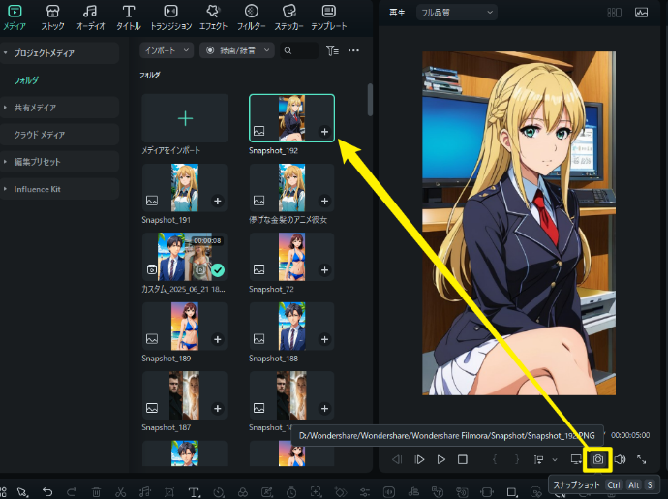This screenshot has width=668, height=500.
Task: Add Snapshot_189 to timeline with plus button
Action: coord(217,339)
